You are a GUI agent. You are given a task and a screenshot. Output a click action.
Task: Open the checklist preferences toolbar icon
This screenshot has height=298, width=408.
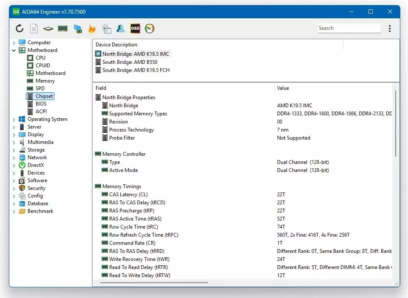click(107, 29)
